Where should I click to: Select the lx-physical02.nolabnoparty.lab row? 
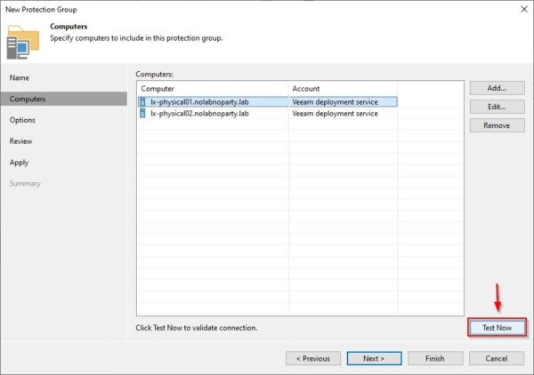pyautogui.click(x=268, y=113)
